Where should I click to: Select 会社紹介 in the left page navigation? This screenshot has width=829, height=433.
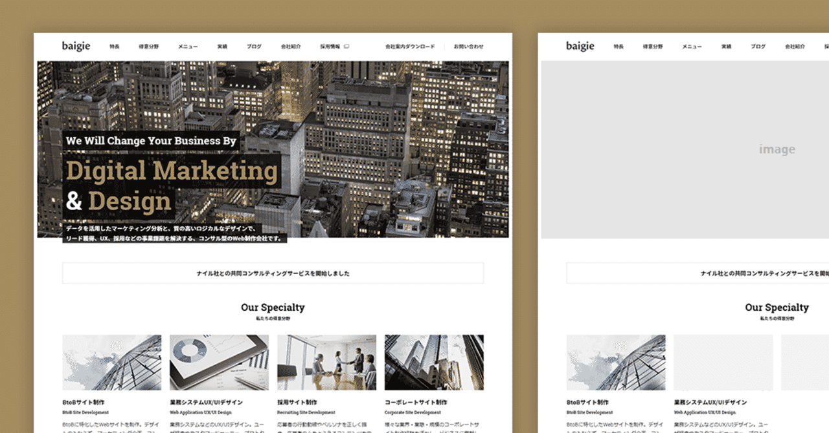tap(291, 47)
